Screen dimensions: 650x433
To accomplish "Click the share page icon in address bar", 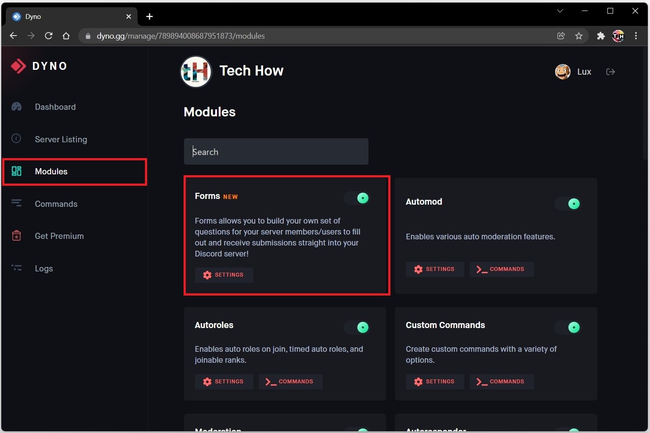I will pos(561,36).
